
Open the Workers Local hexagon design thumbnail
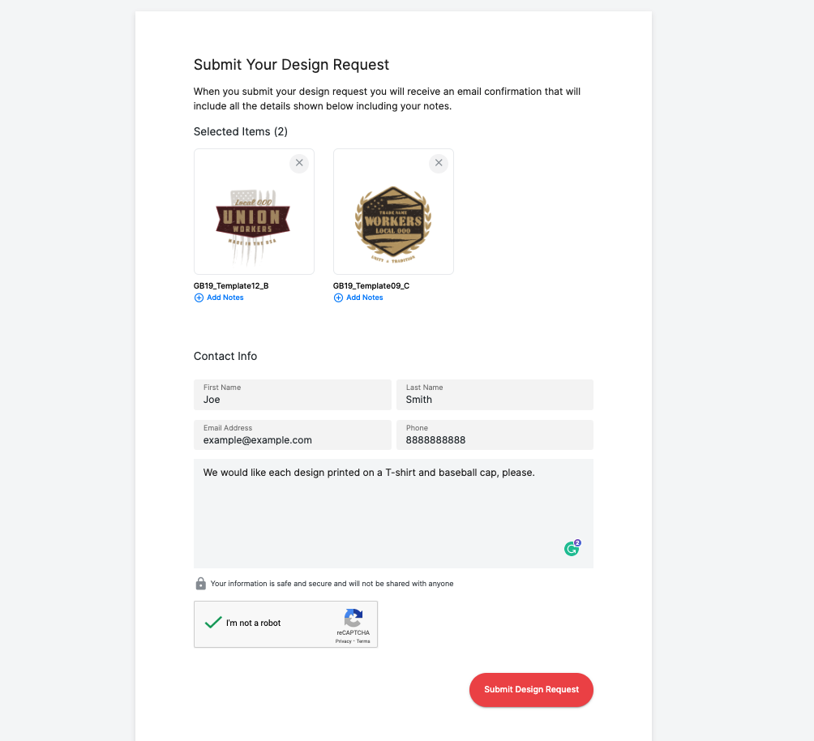click(x=393, y=212)
